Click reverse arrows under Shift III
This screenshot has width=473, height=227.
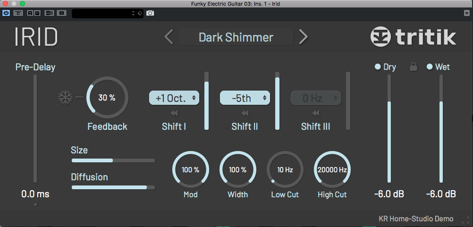tap(315, 113)
